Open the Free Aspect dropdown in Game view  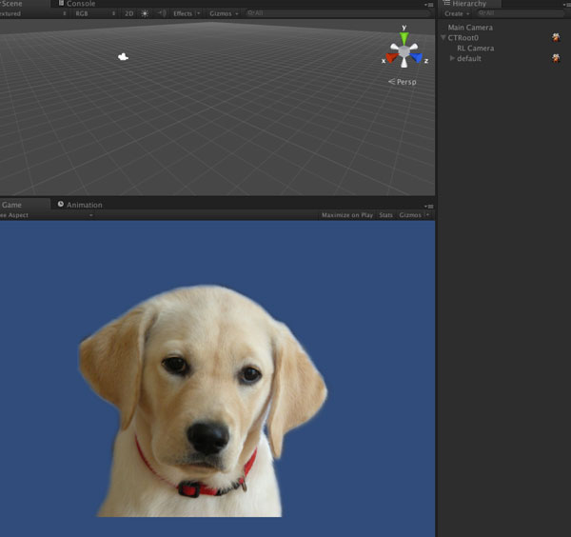click(47, 215)
